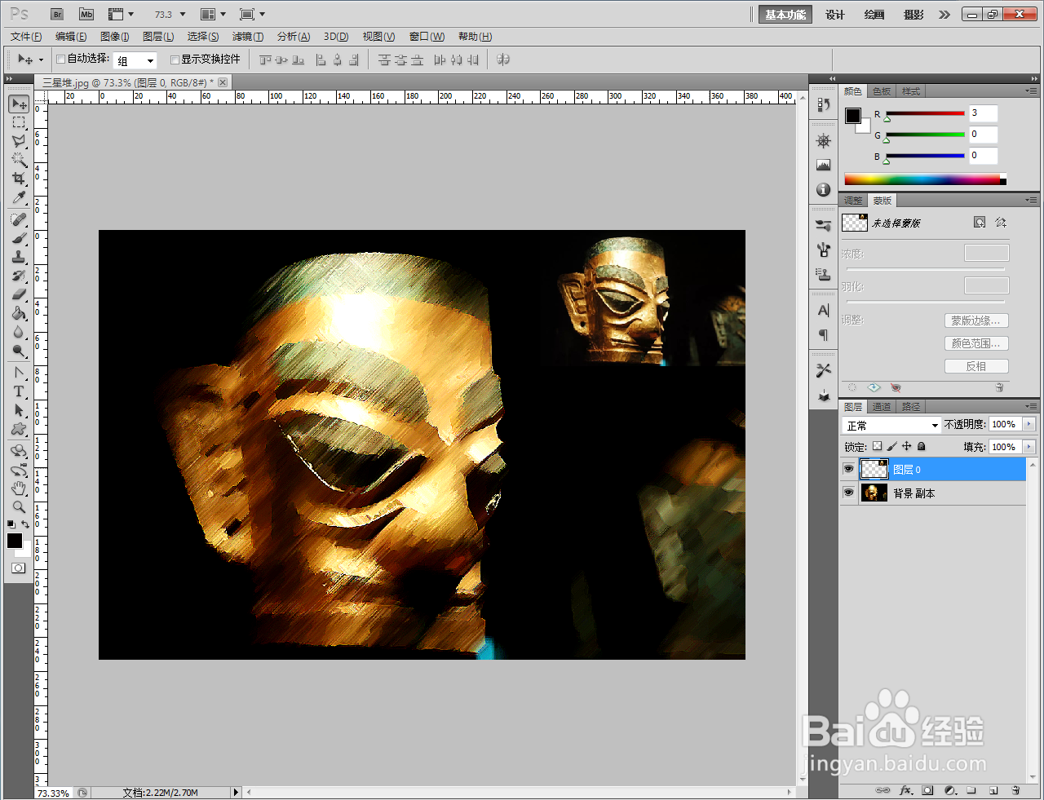Open the 窗口(W) menu
Screen dimensions: 1044x800
click(427, 37)
